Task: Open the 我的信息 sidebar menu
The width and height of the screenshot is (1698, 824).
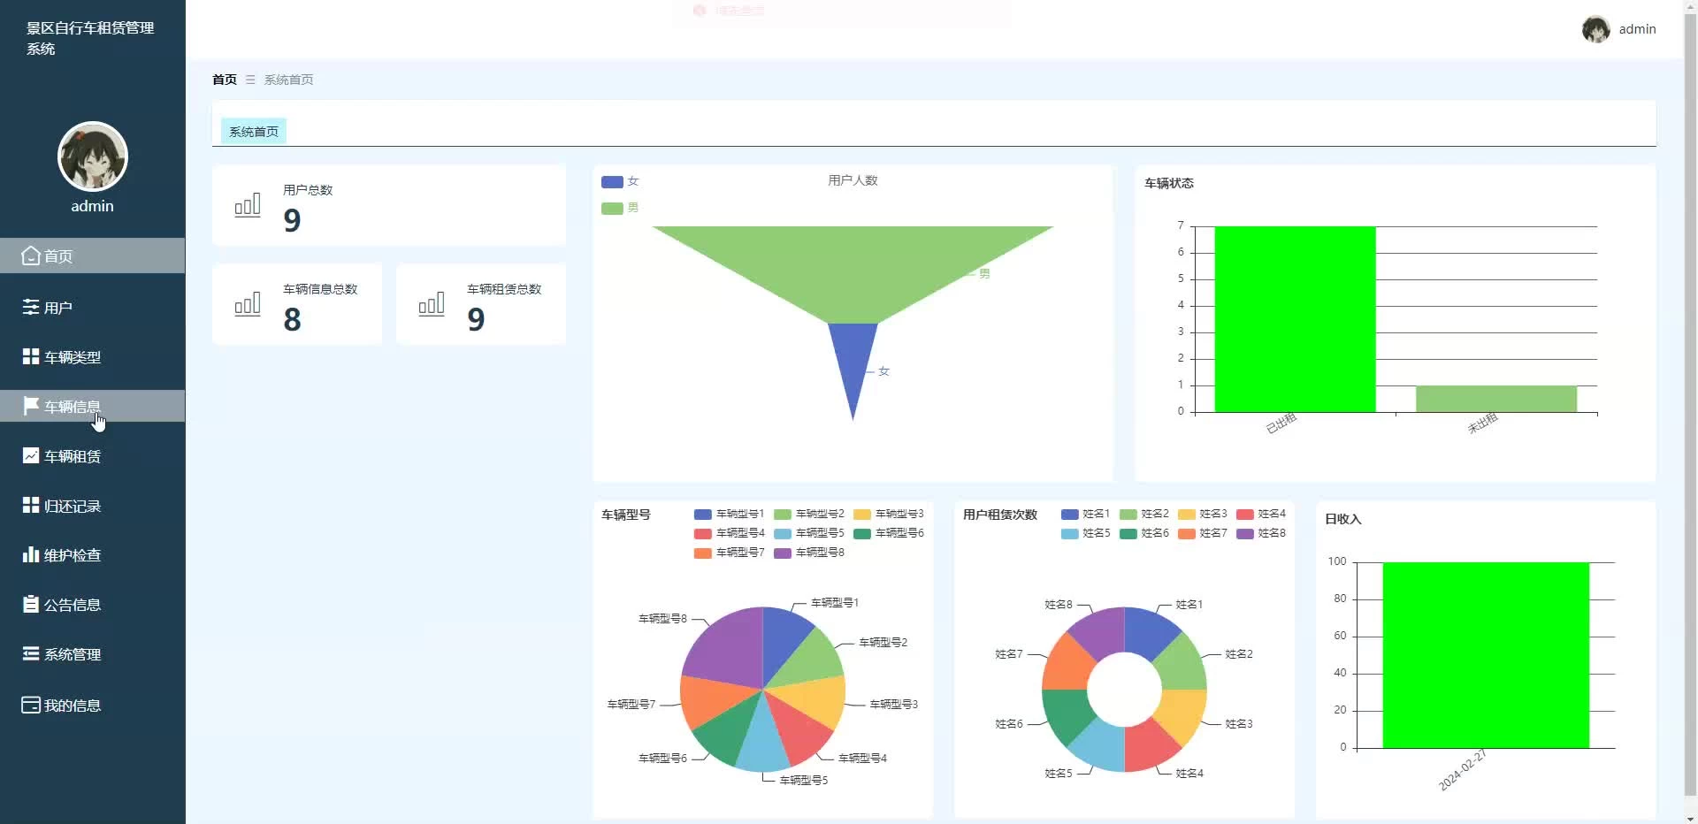Action: [93, 705]
